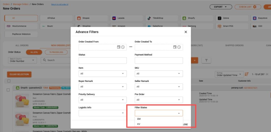Filter by Senheng channel
The width and height of the screenshot is (271, 132).
tap(197, 26)
